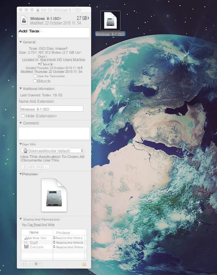The height and width of the screenshot is (275, 217).
Task: Select the Martina row in permissions table
Action: (54, 238)
